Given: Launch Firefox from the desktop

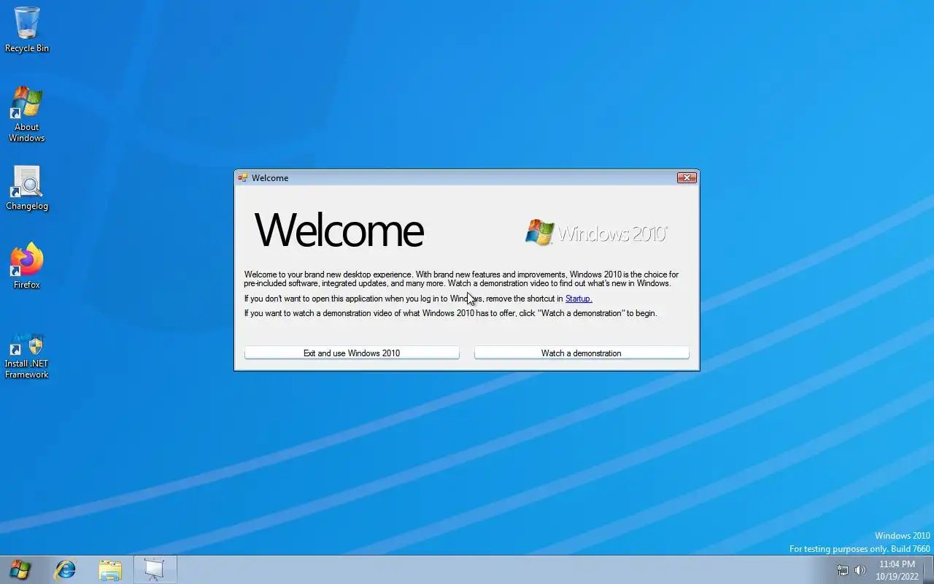Looking at the screenshot, I should tap(27, 266).
